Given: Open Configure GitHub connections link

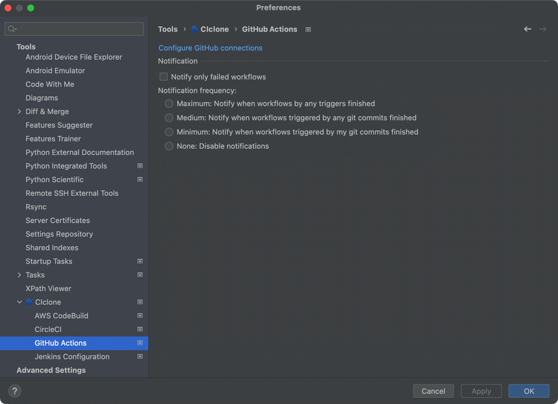Looking at the screenshot, I should click(x=210, y=48).
